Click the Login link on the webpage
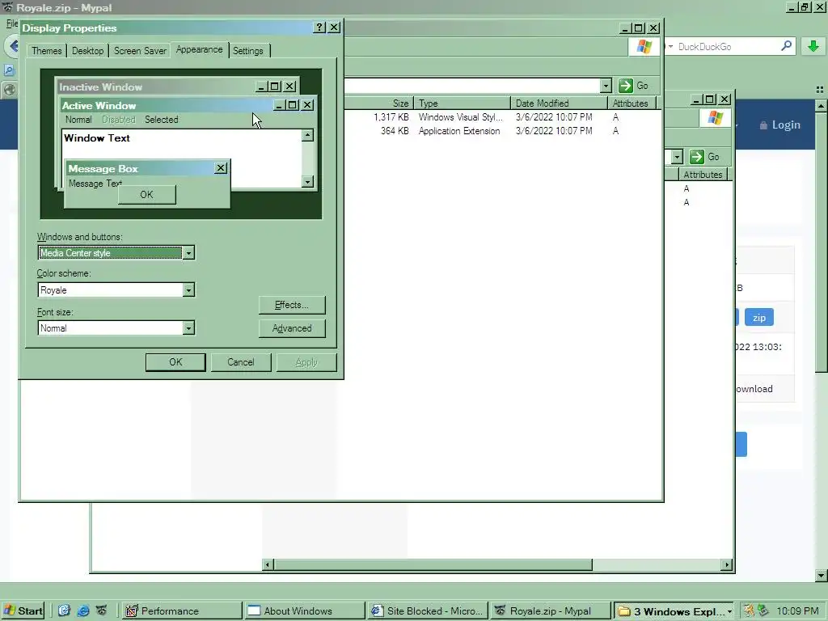 786,125
